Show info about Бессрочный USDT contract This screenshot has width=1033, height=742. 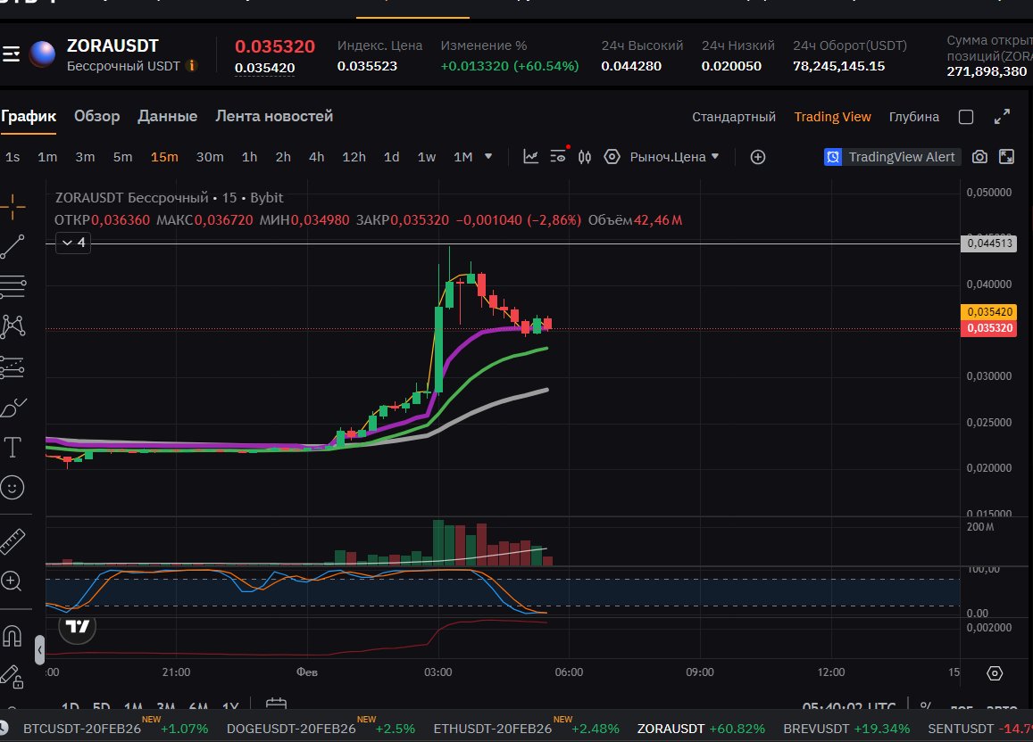(192, 66)
